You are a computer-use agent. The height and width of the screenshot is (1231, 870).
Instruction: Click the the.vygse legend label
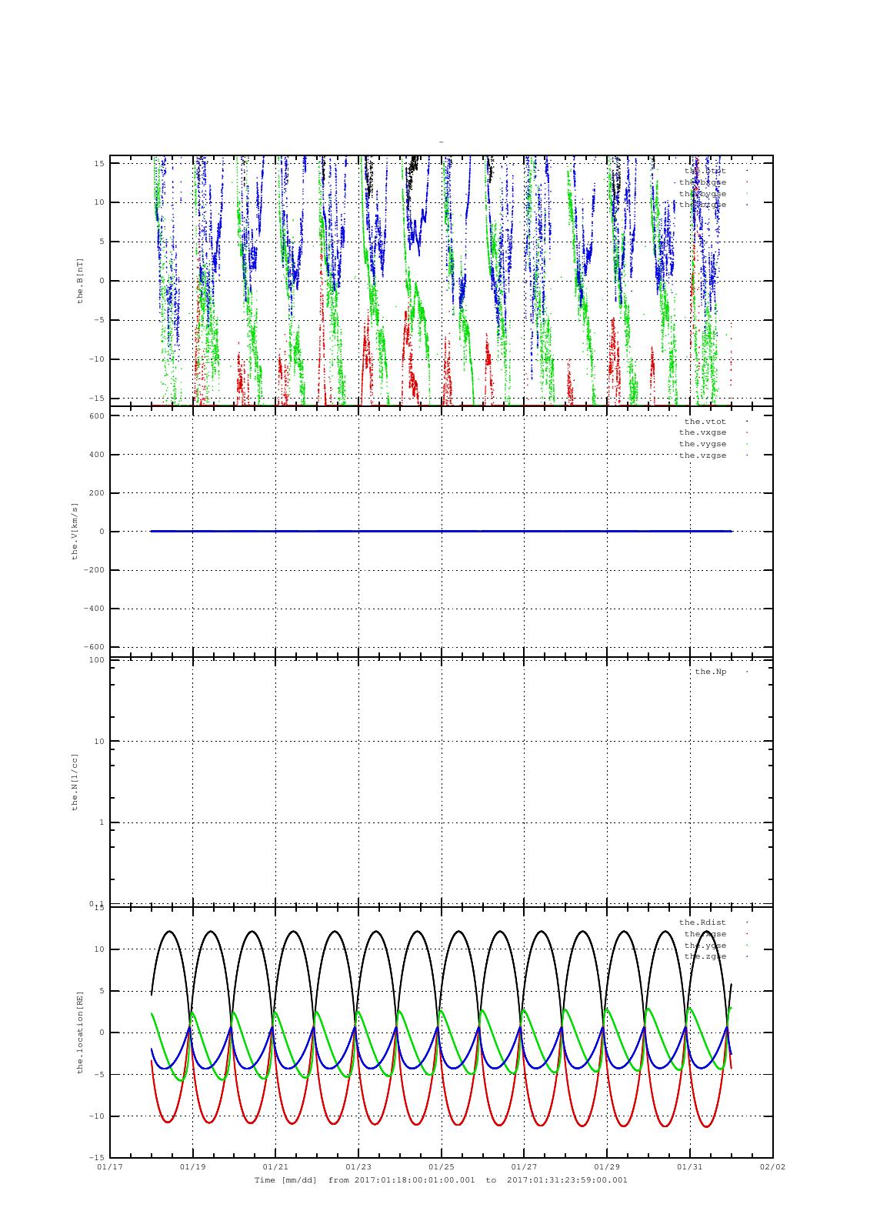coord(702,444)
